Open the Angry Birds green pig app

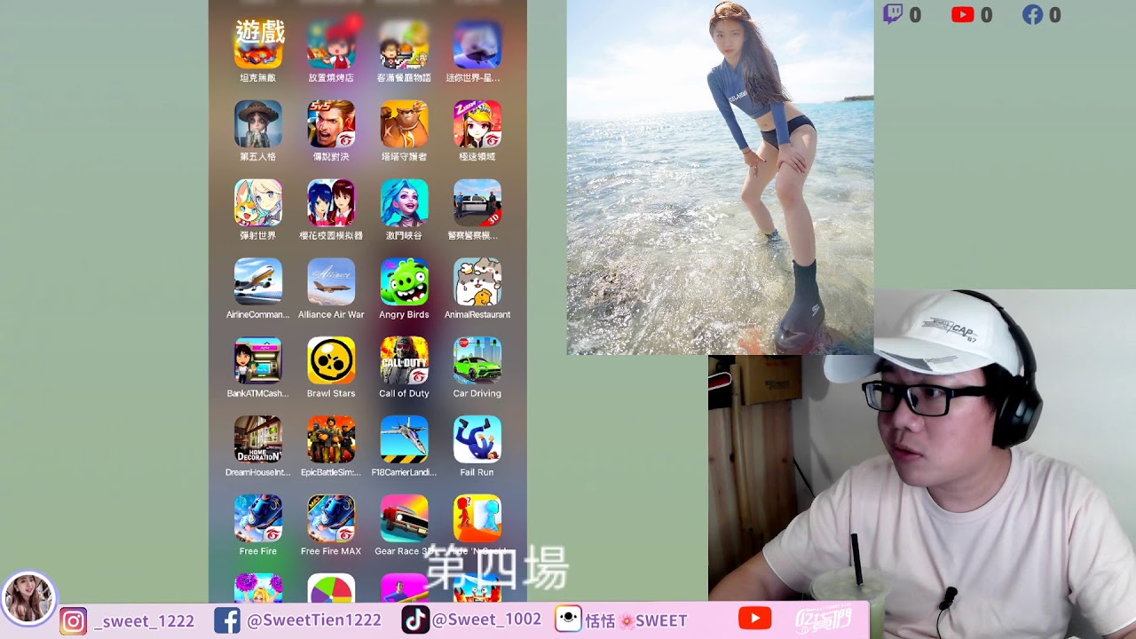[404, 282]
